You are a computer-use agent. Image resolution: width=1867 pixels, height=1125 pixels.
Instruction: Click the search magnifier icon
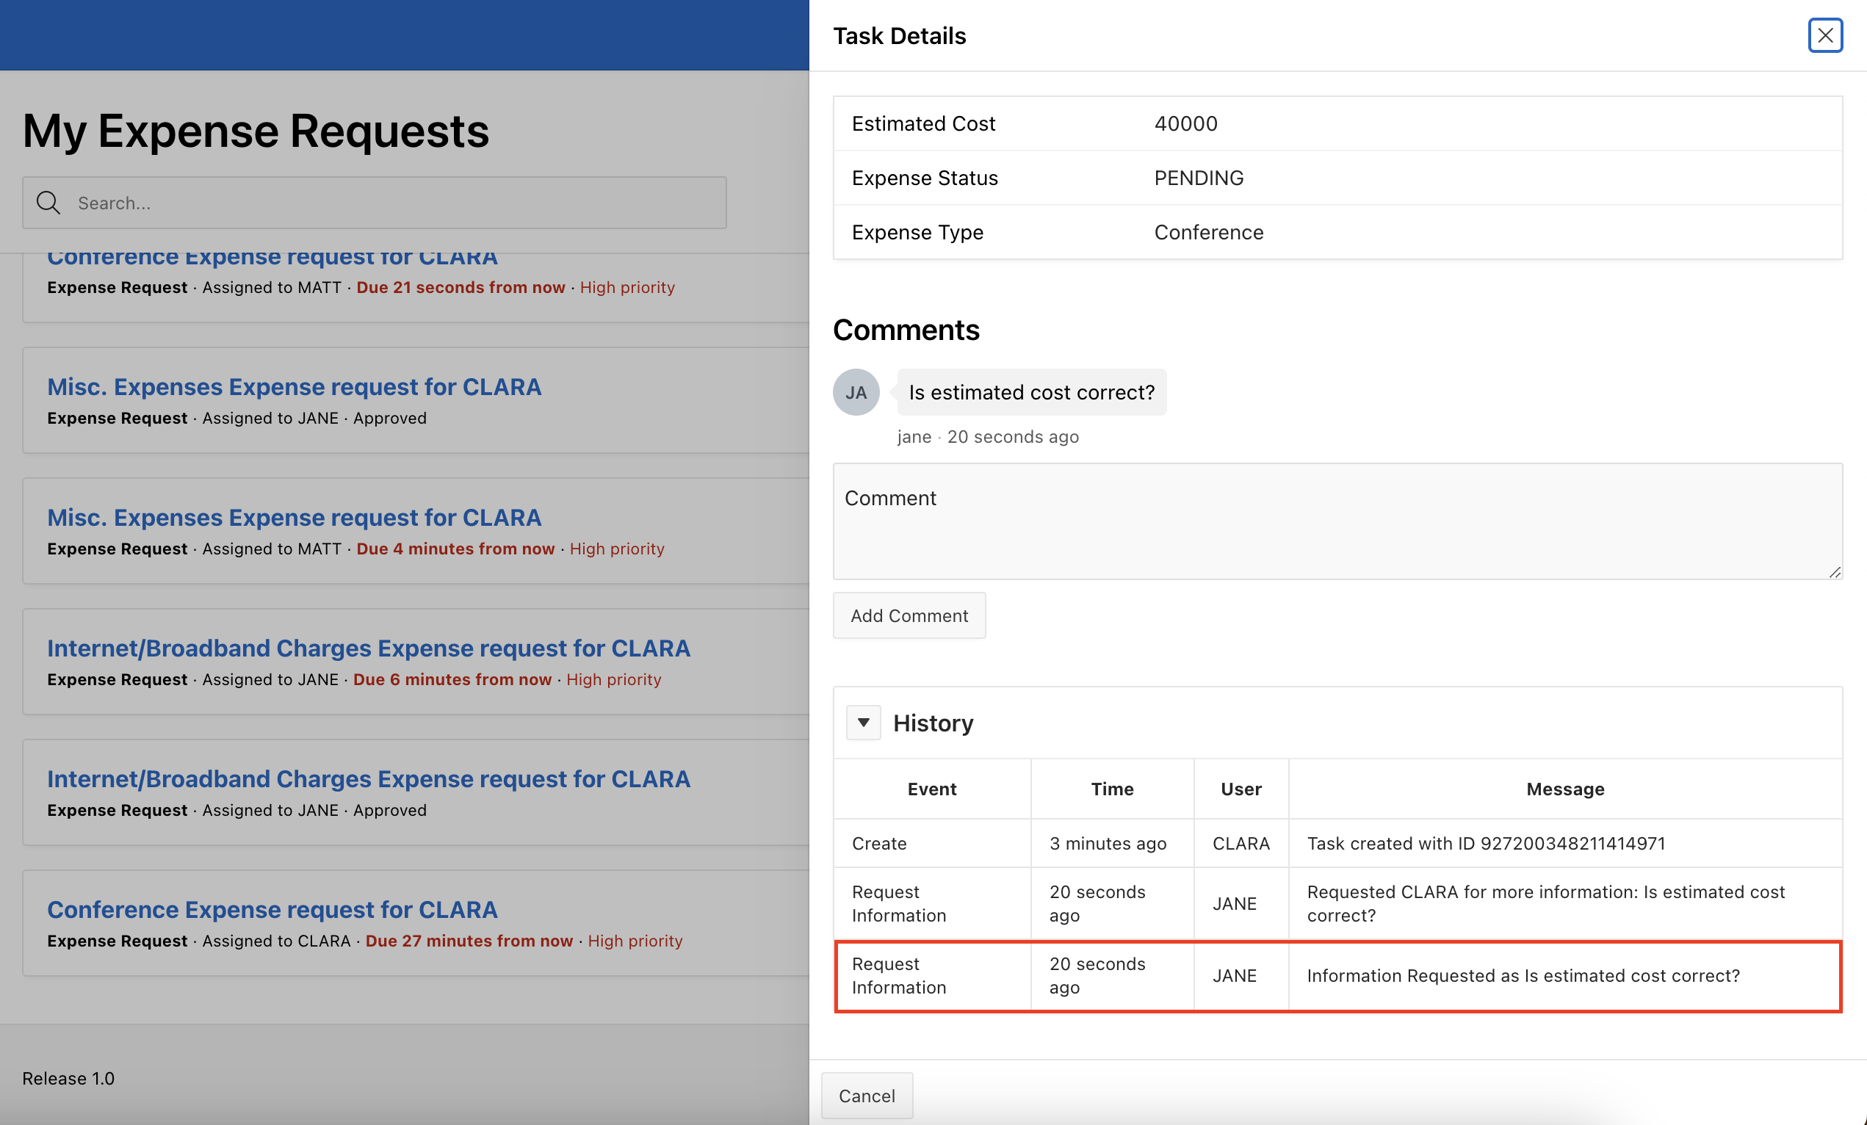48,202
